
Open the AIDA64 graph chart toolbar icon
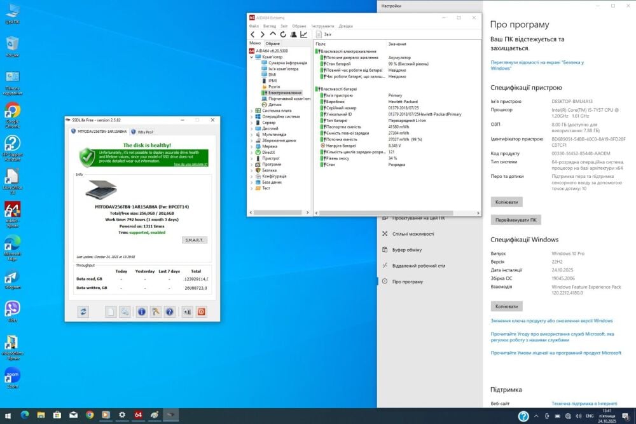coord(303,34)
